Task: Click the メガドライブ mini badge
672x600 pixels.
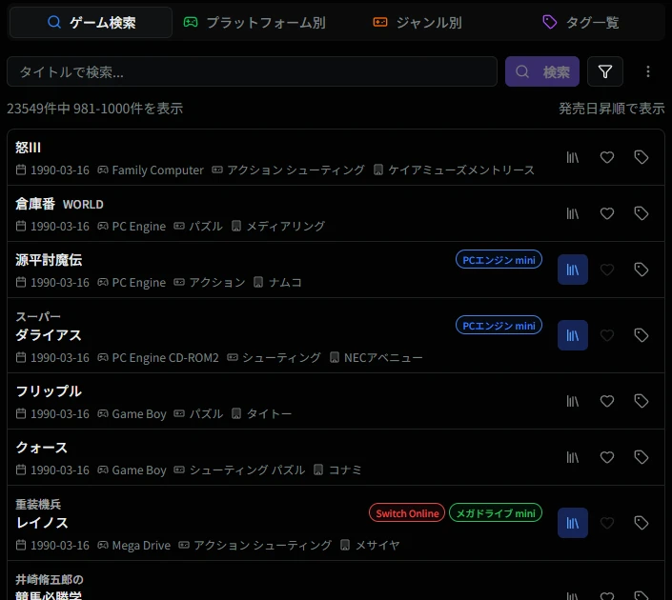Action: pos(496,513)
